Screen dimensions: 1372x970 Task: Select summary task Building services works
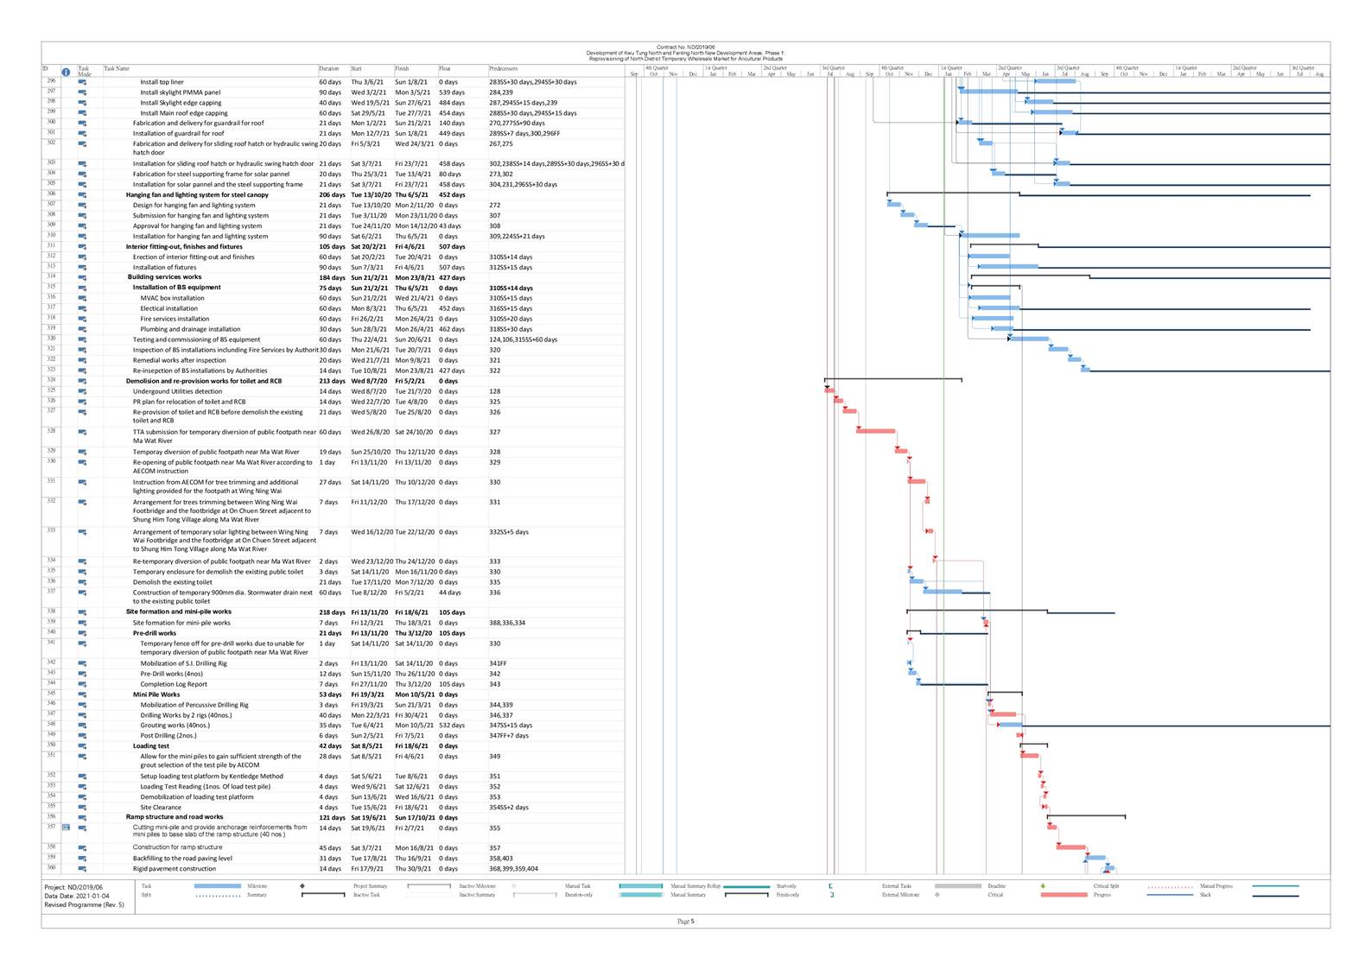164,277
